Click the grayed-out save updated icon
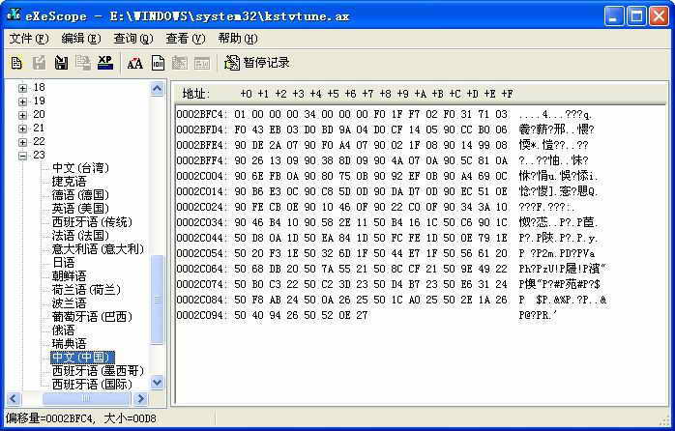Screen dimensions: 675x431 point(39,63)
